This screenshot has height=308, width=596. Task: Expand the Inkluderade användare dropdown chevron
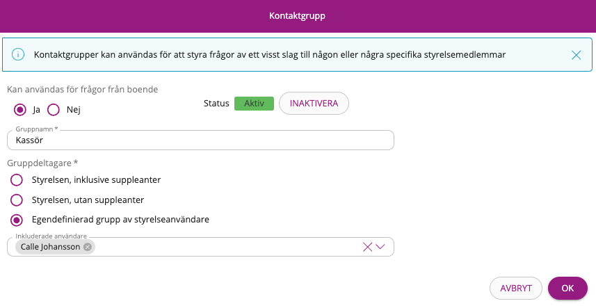pos(380,247)
